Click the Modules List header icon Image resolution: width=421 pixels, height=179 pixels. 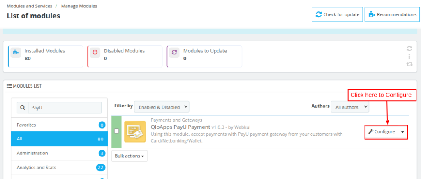tap(9, 86)
